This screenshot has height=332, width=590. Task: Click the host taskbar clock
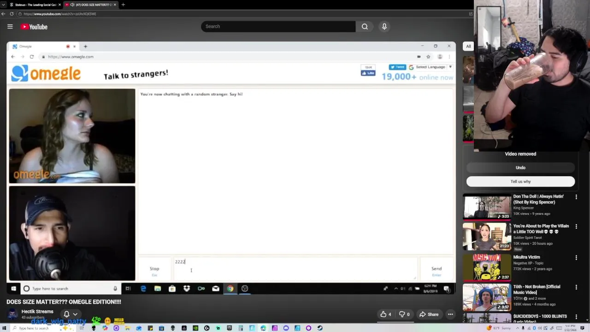click(x=571, y=328)
